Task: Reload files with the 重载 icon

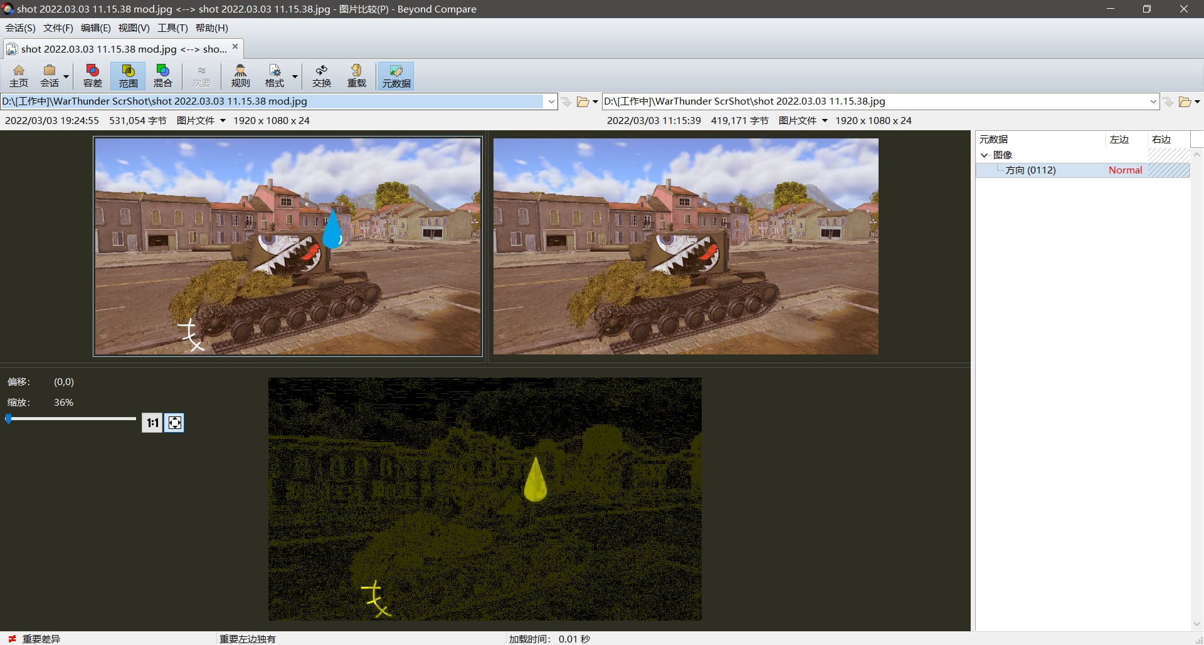Action: 356,76
